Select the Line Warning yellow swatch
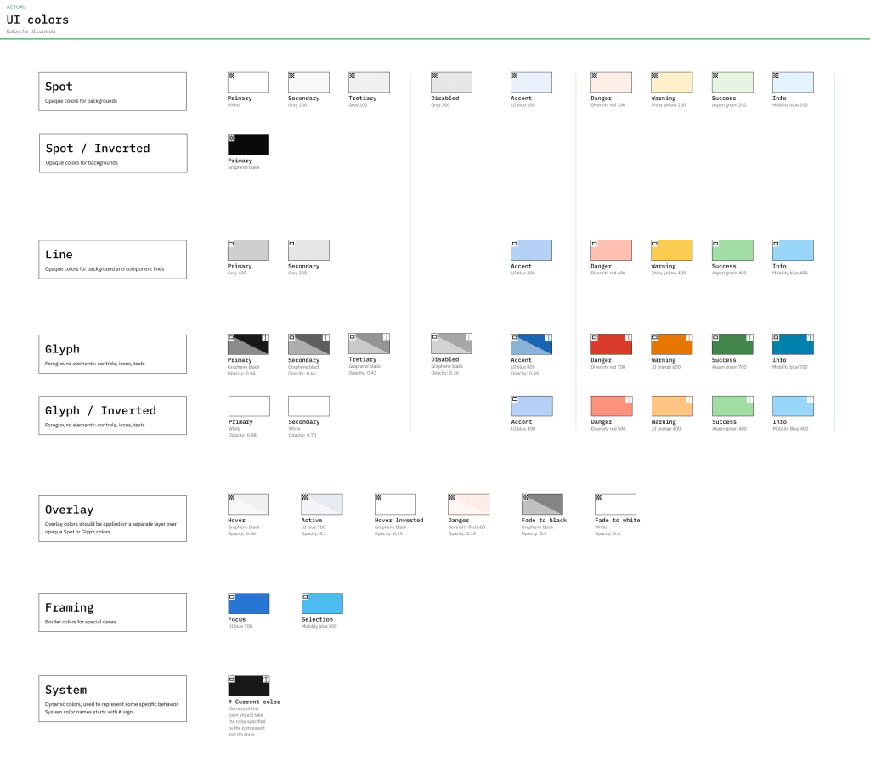The image size is (870, 778). click(x=671, y=251)
